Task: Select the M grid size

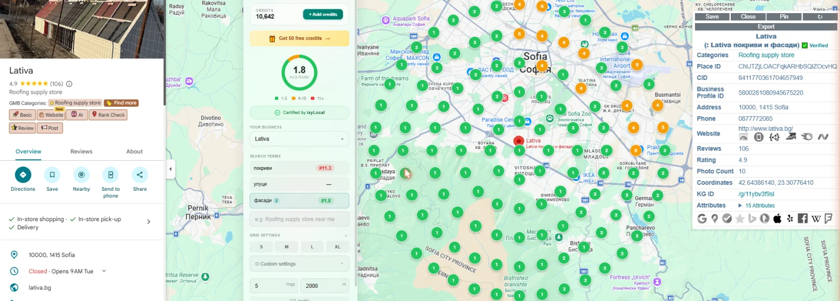Action: tap(287, 246)
